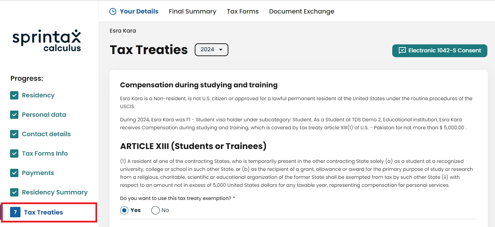
Task: Select No for tax treaty exemption
Action: [156, 210]
